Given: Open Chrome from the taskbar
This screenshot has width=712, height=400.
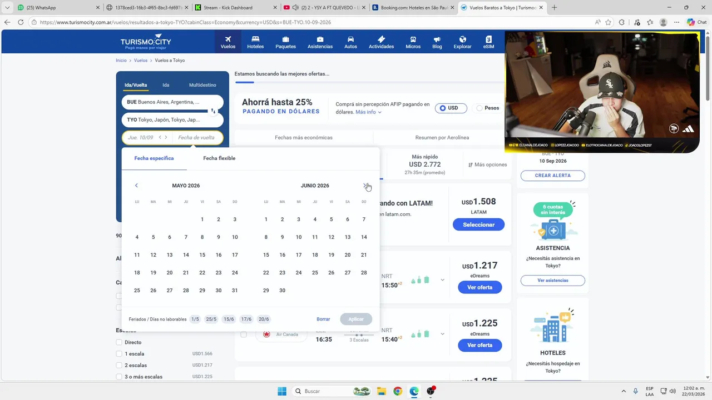Looking at the screenshot, I should pos(397,391).
